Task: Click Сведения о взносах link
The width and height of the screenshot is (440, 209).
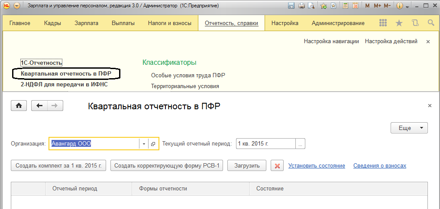Action: [x=380, y=166]
